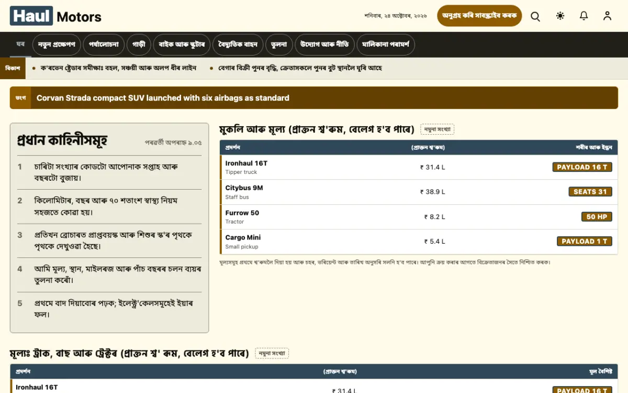This screenshot has width=628, height=393.
Task: Click the Cargo Mini model name
Action: (243, 237)
